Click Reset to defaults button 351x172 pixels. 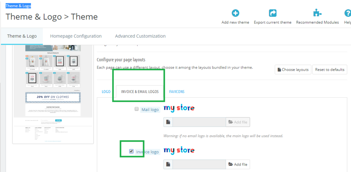pos(330,70)
